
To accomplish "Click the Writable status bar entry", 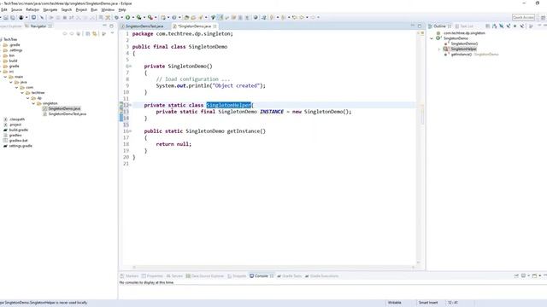I will coord(395,303).
